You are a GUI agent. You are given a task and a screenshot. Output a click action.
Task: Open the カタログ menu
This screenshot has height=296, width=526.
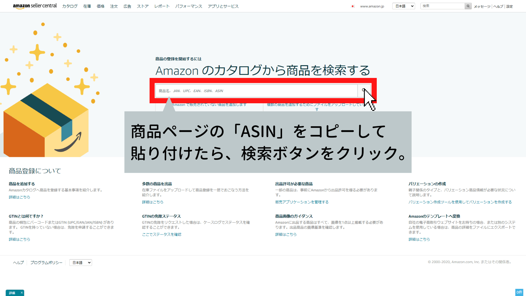click(70, 6)
